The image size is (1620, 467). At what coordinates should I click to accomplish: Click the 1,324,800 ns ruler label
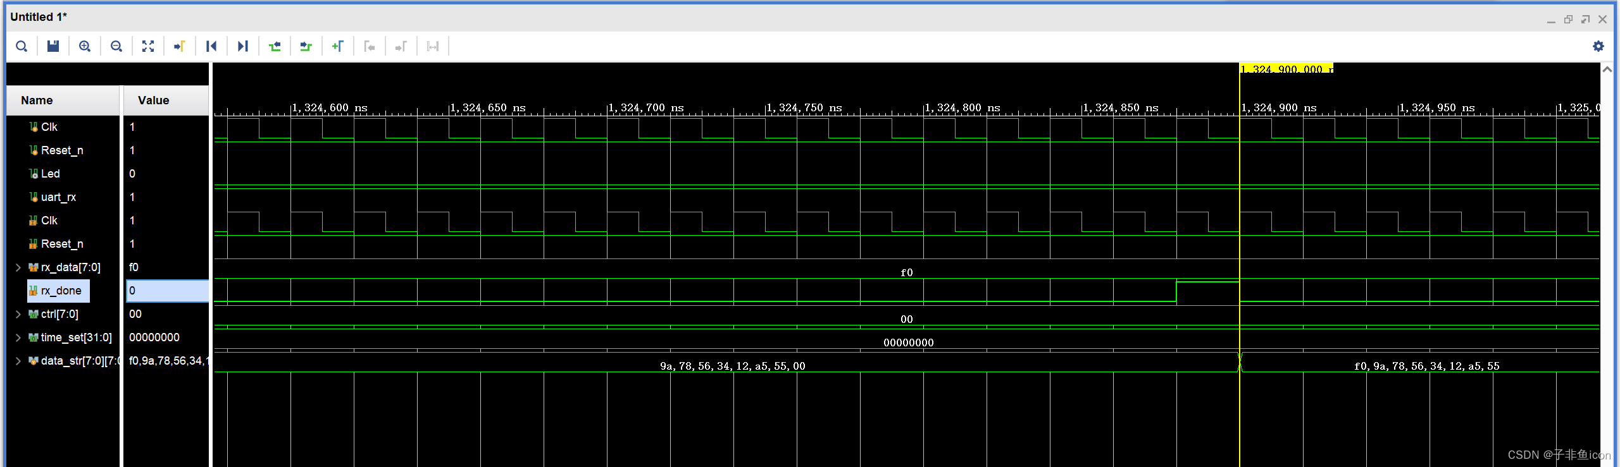click(x=963, y=108)
